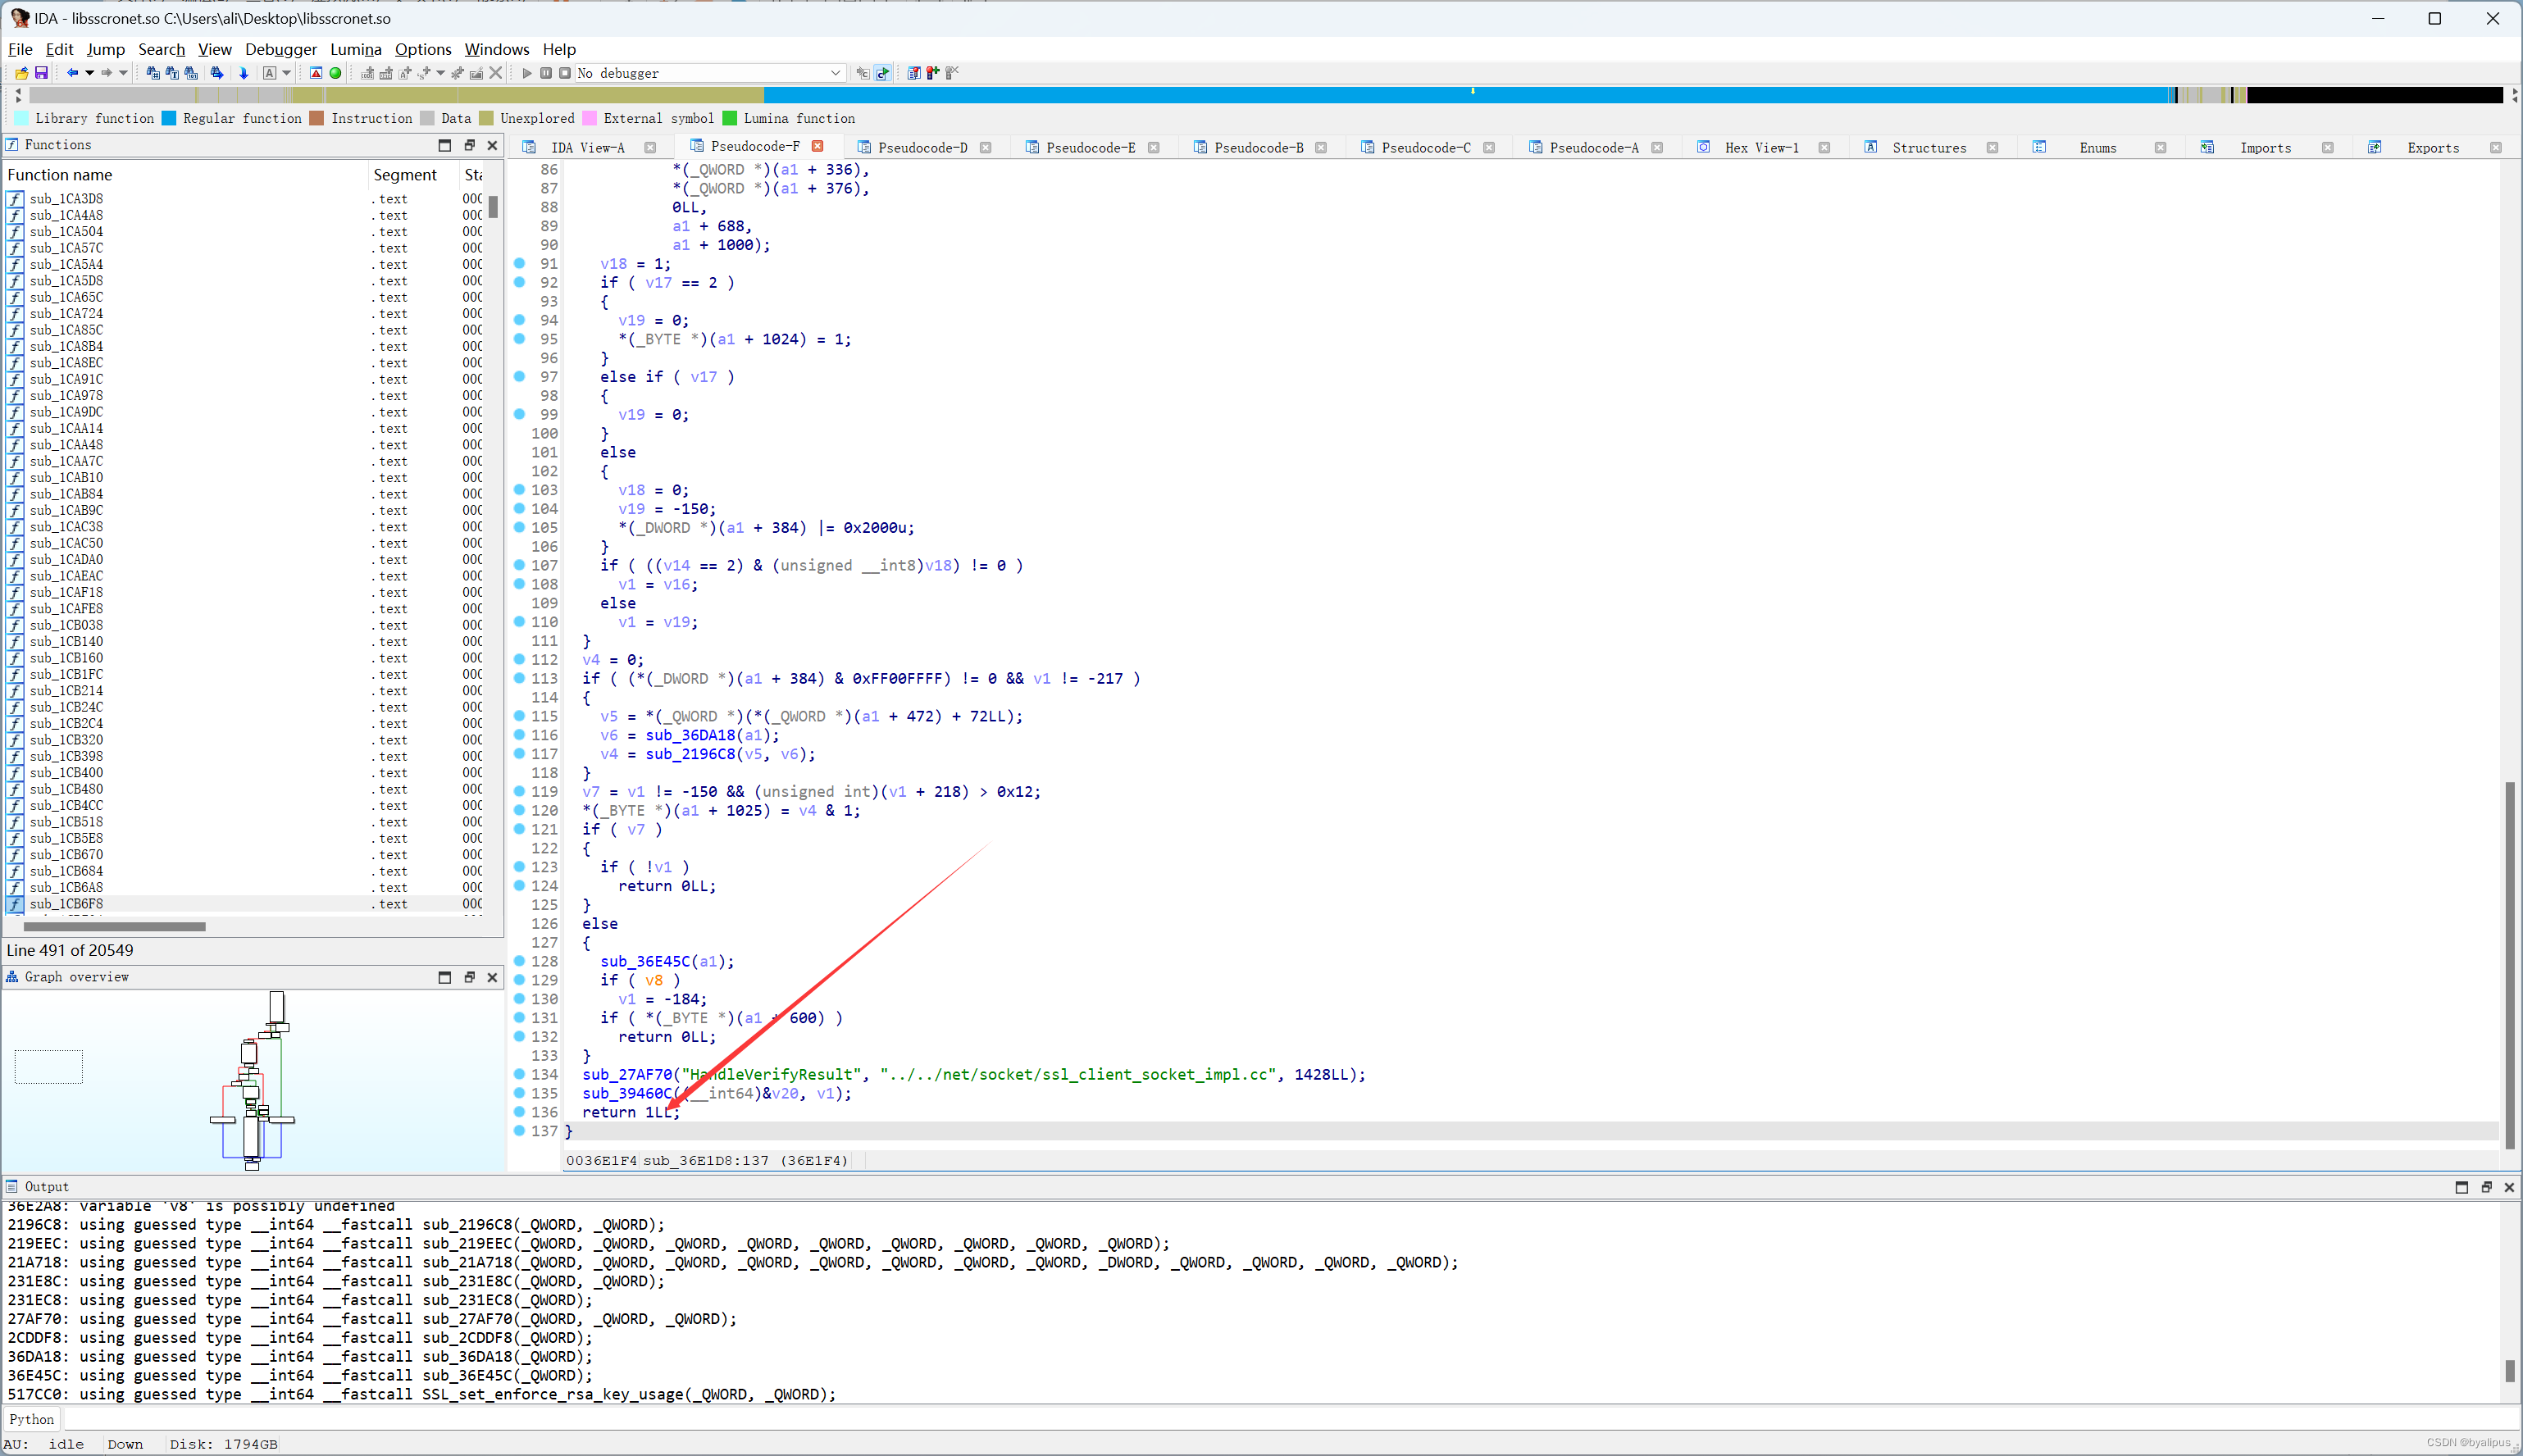
Task: Click the Open file toolbar icon
Action: pos(21,73)
